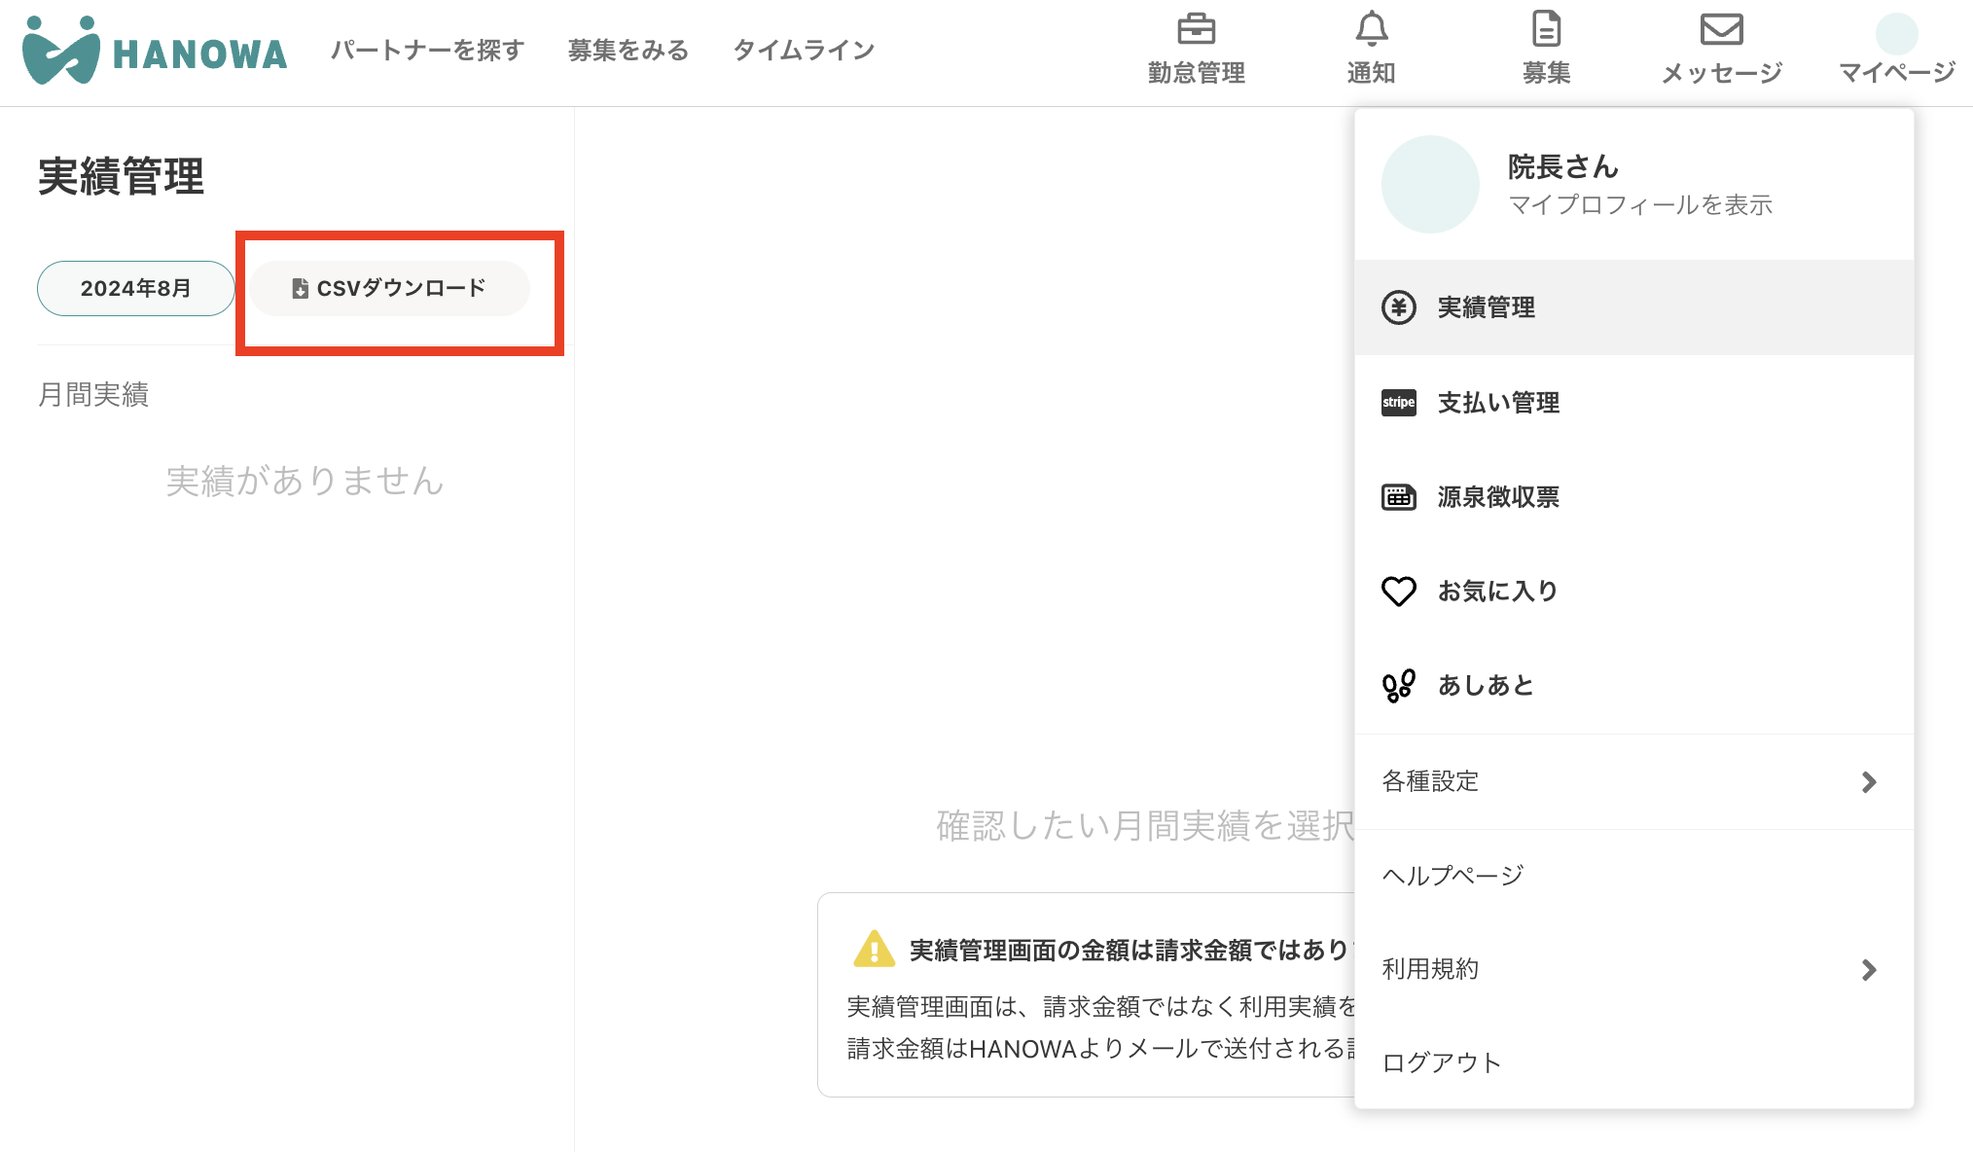Open the 2024年8月 month selector
The width and height of the screenshot is (1973, 1152).
point(135,289)
